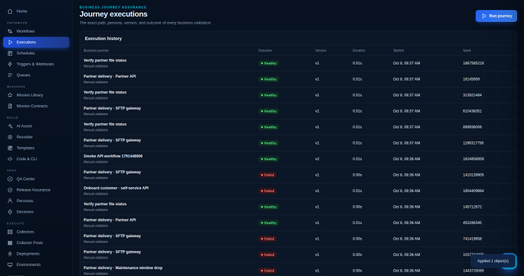Click the Mission Library star icon
The width and height of the screenshot is (524, 276).
click(10, 95)
